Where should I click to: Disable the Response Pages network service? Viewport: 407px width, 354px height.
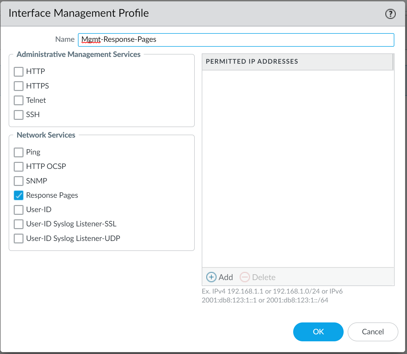[18, 195]
